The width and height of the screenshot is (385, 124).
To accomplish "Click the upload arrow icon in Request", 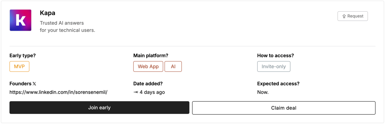I will 344,16.
